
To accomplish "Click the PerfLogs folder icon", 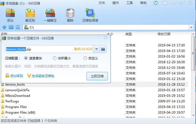I will tap(2, 101).
